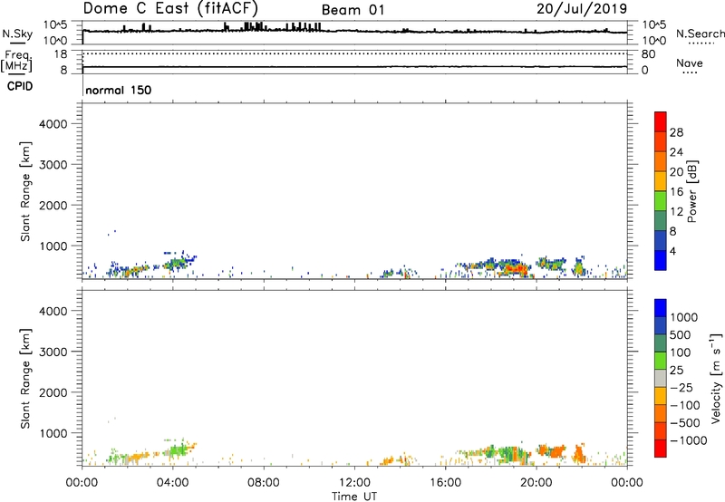The image size is (725, 502).
Task: Click the '2000' tick of velocity panel
Action: (x=53, y=392)
